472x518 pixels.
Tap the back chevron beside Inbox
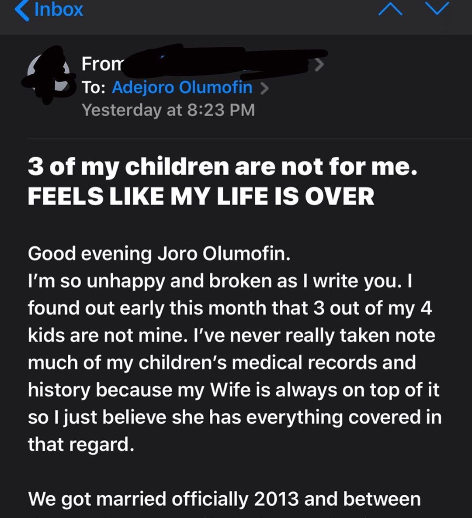(x=22, y=10)
